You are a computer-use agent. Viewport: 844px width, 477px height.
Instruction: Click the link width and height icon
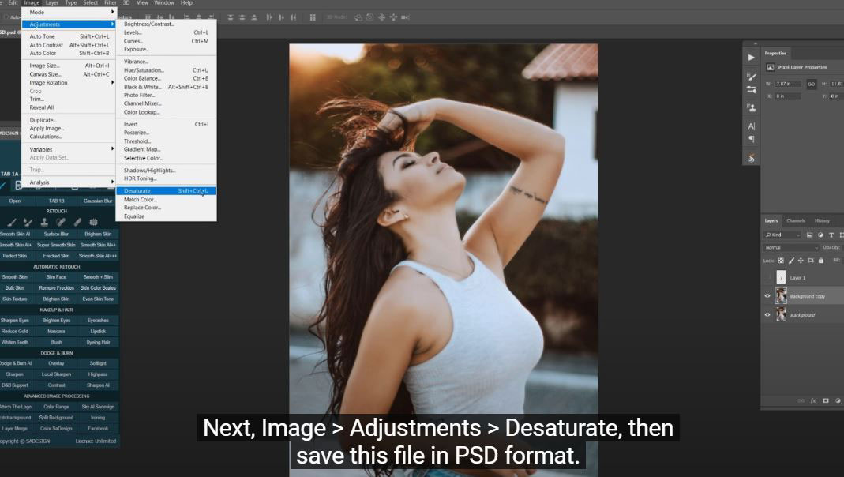coord(811,84)
